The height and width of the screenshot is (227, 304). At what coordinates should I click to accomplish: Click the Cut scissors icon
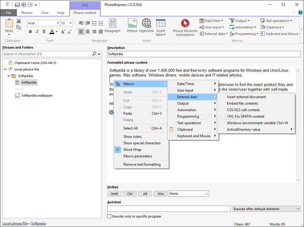coord(19,21)
